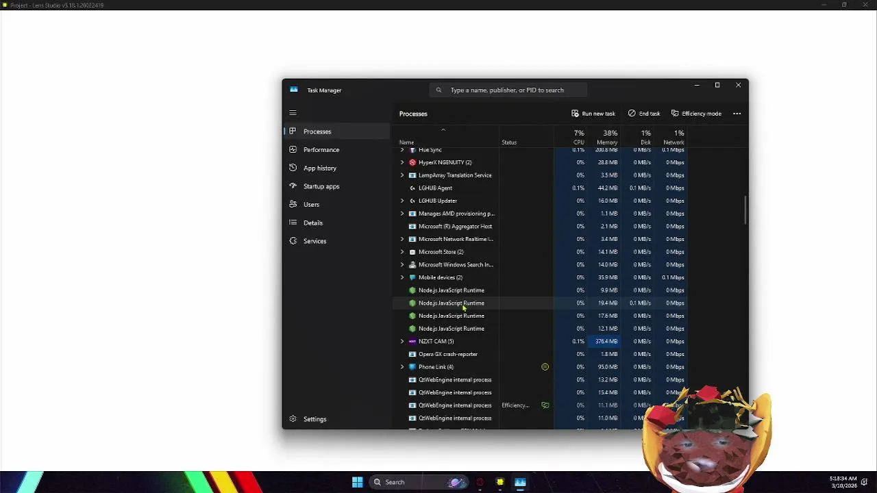Switch to the Performance page
The image size is (877, 493).
click(336, 150)
